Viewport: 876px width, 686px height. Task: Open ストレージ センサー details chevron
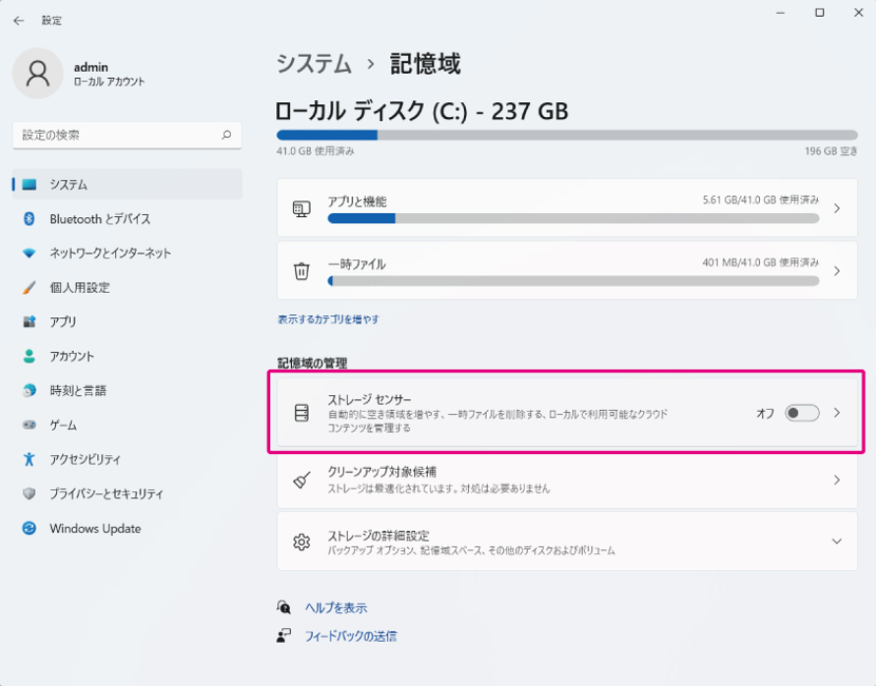click(x=837, y=413)
